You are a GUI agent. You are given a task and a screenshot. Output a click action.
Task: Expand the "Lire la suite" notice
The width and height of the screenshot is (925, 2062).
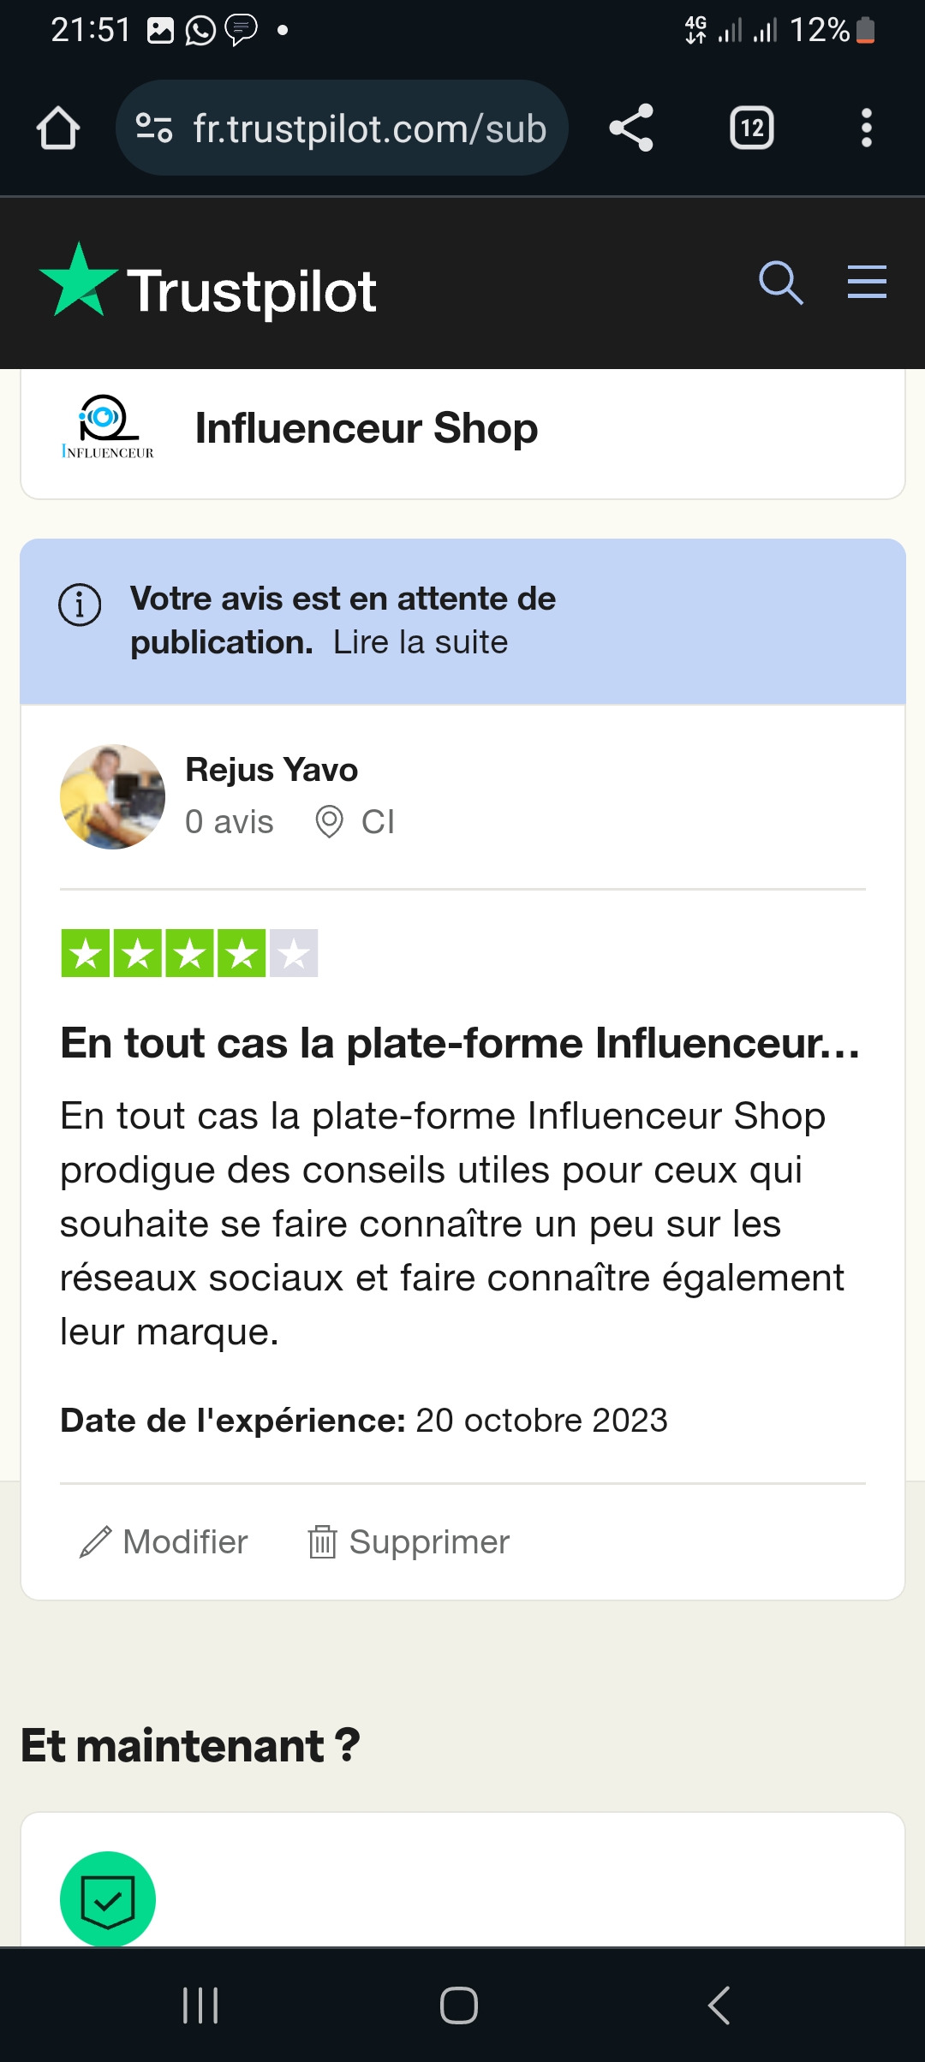coord(421,642)
